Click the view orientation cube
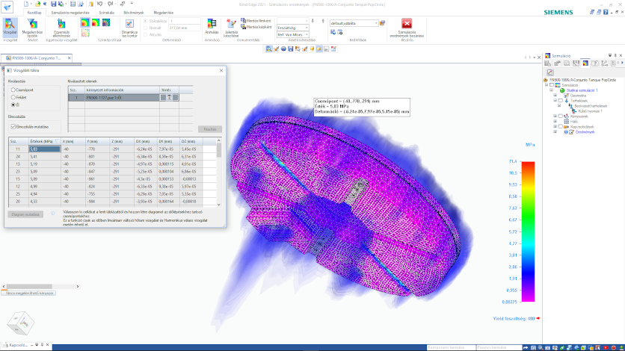Screen dimensions: 625x351 (21, 323)
